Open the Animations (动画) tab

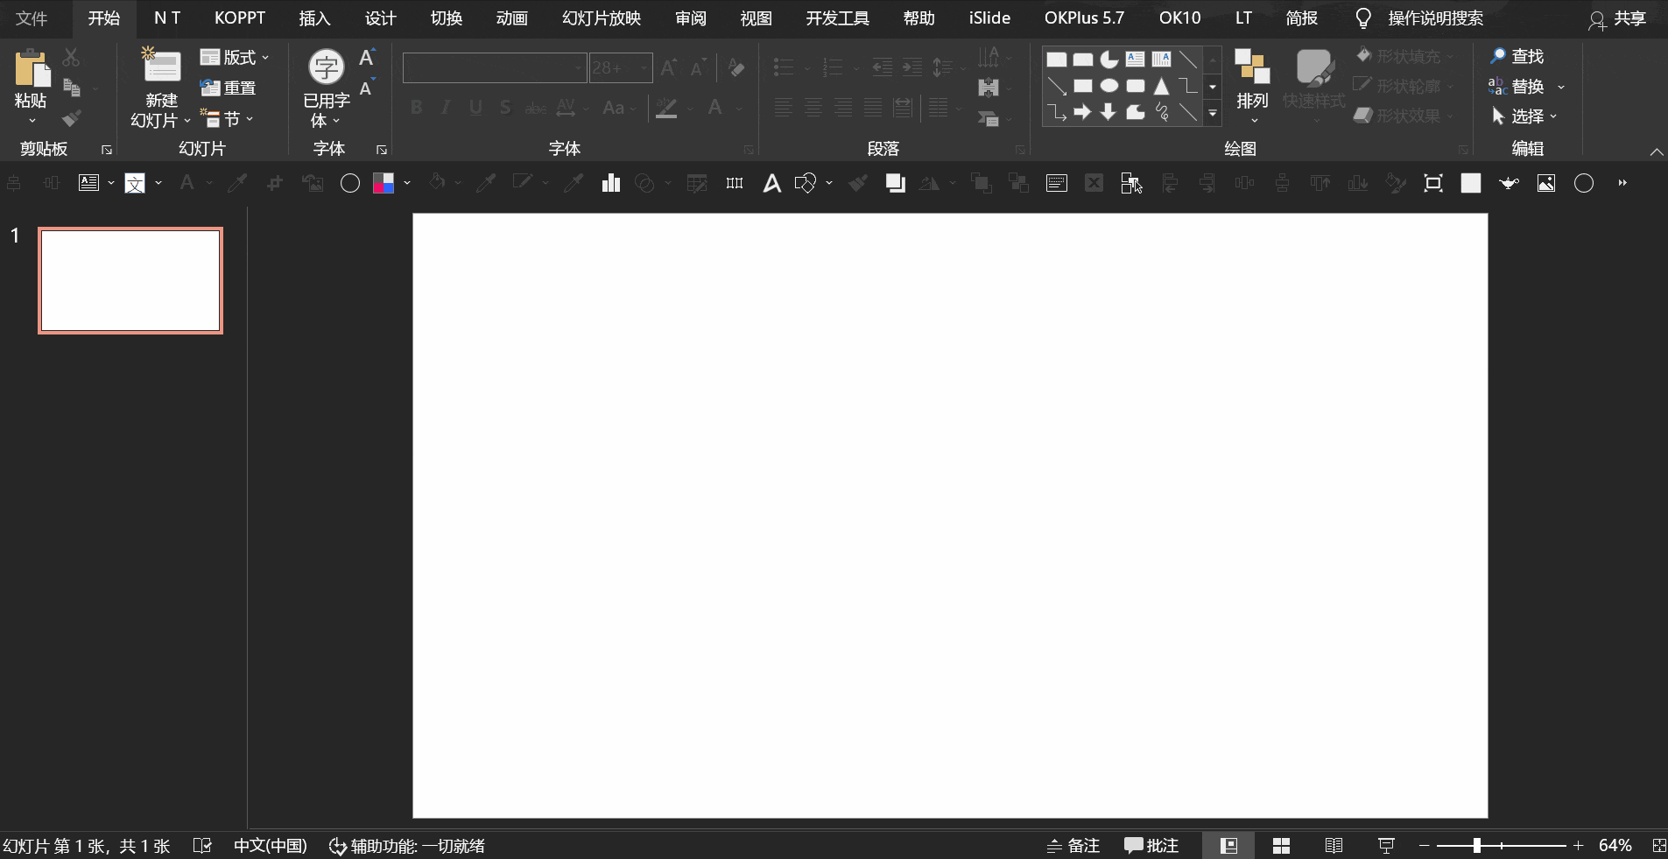[511, 18]
